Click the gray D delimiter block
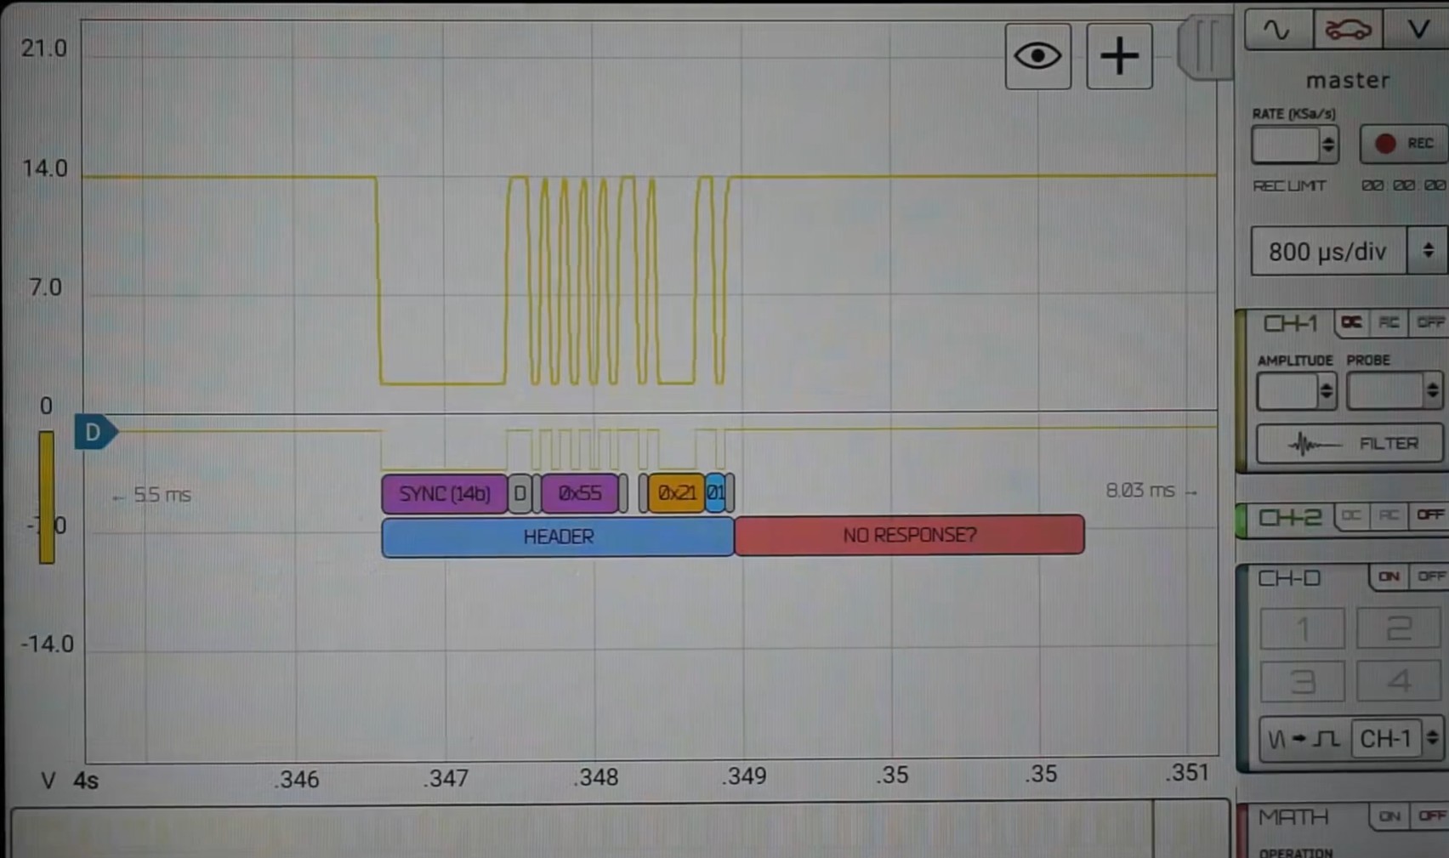Image resolution: width=1449 pixels, height=858 pixels. 520,494
